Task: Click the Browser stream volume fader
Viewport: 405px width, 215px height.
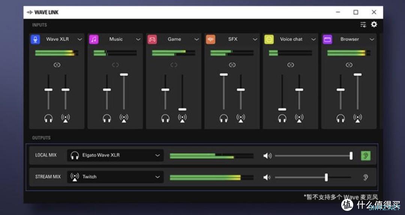Action: (357, 92)
